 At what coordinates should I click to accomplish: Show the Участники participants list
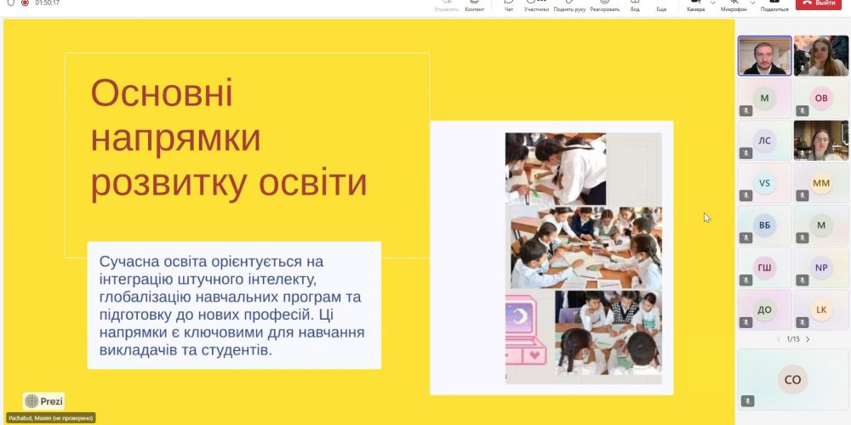point(536,4)
